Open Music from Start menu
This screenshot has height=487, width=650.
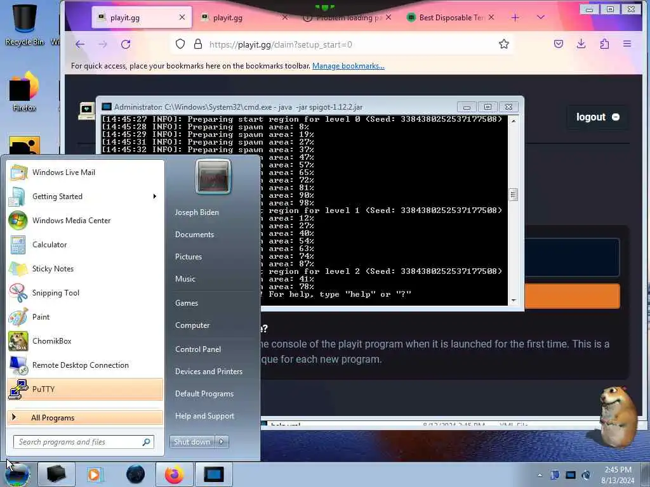185,279
